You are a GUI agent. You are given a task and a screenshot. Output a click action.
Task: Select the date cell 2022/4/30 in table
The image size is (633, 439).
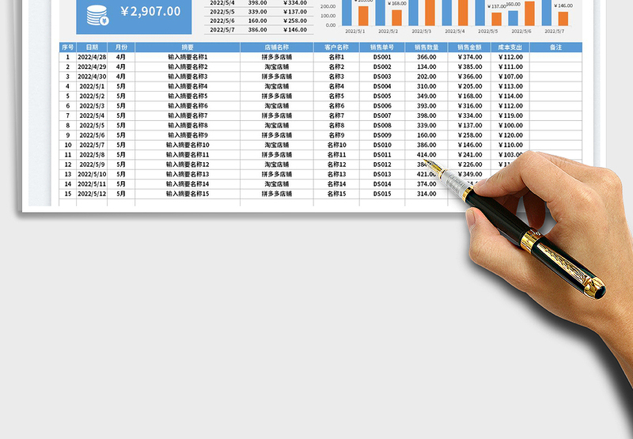point(92,77)
